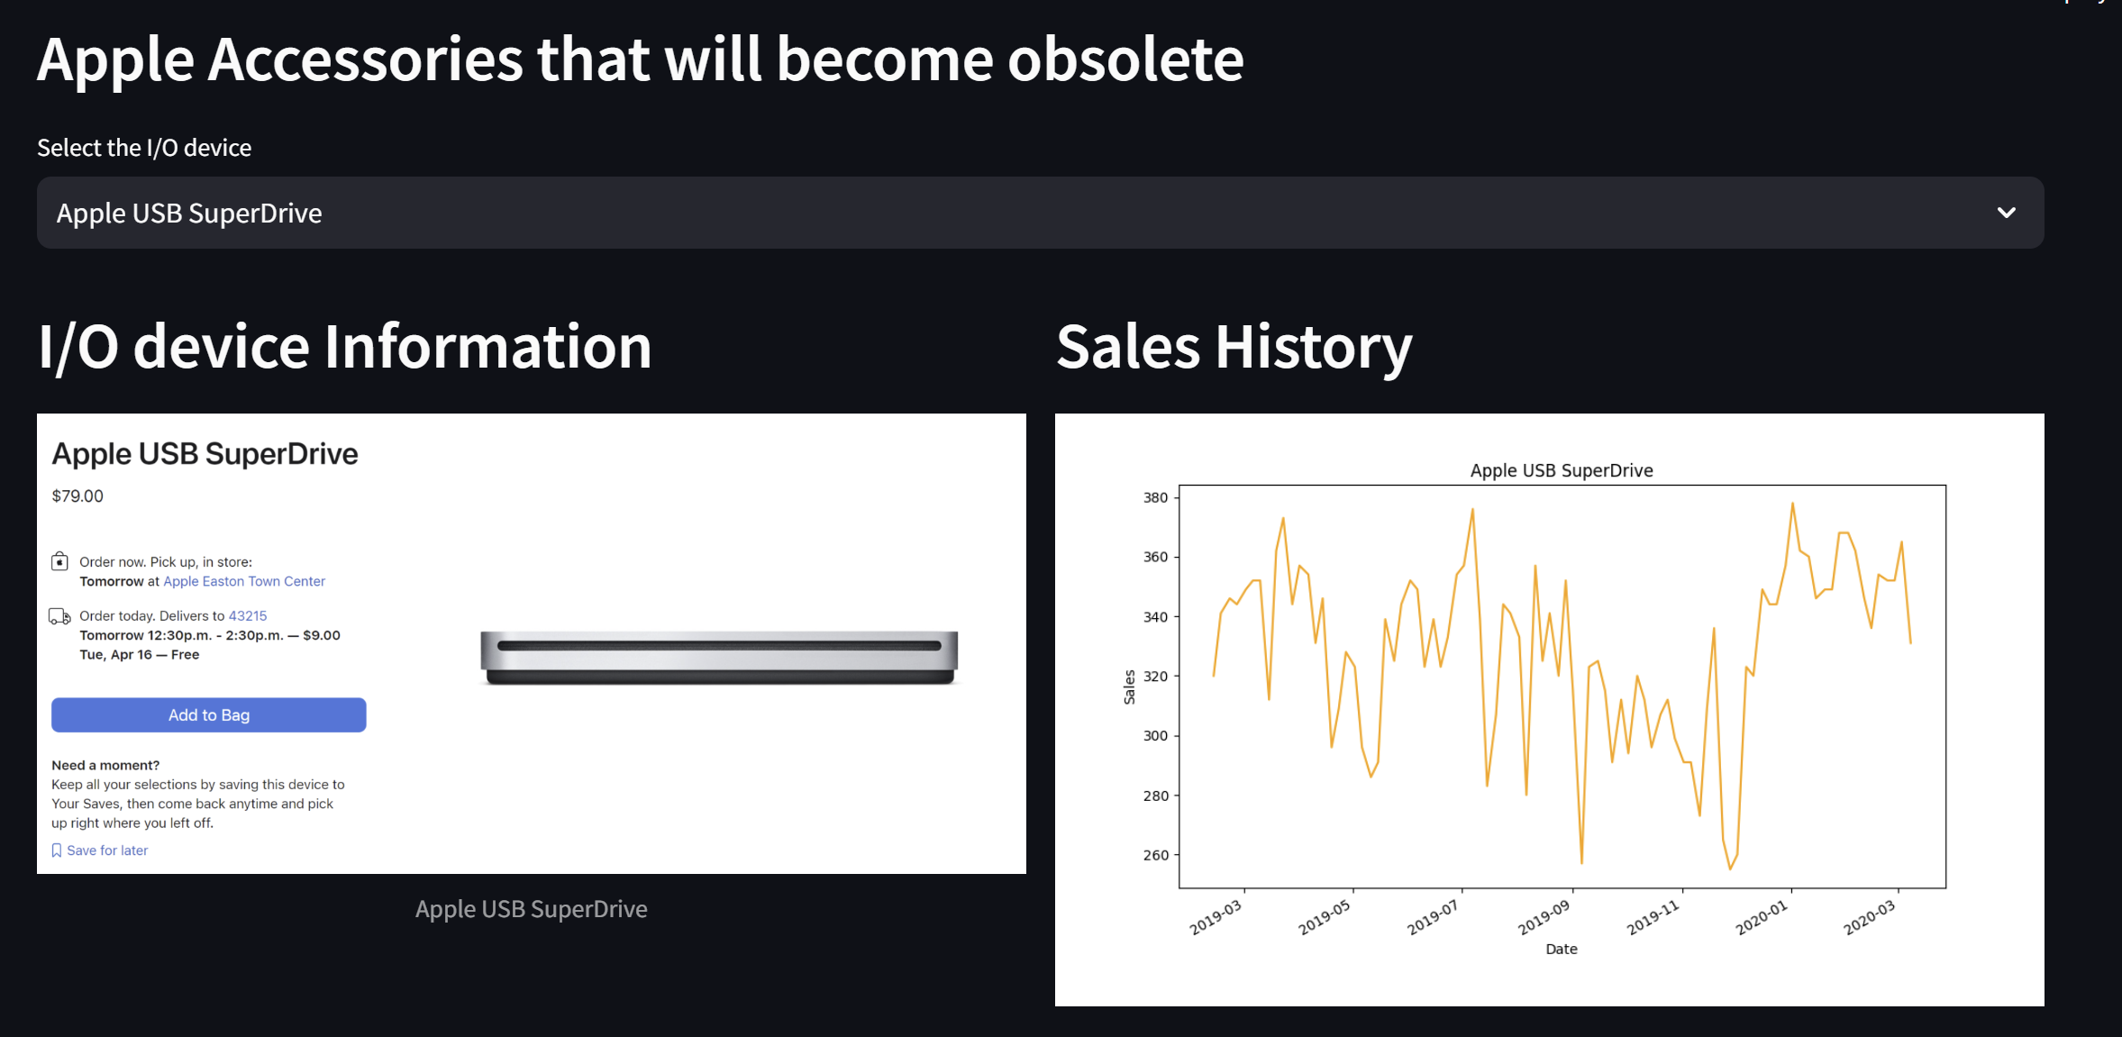Screen dimensions: 2122x1037
Task: Click the bookmark icon beside Save for later
Action: (57, 851)
